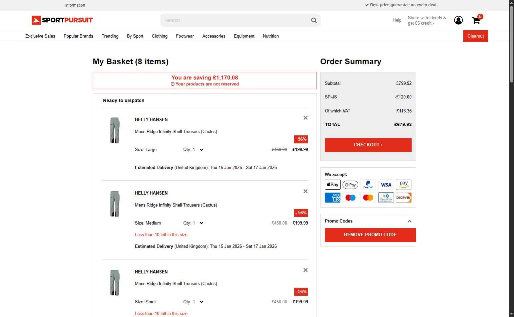Open the Exclusive Sales menu
This screenshot has height=317, width=514.
pos(40,36)
